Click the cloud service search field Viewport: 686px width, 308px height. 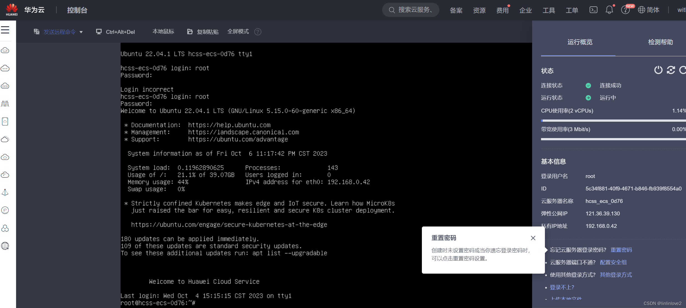coord(410,10)
